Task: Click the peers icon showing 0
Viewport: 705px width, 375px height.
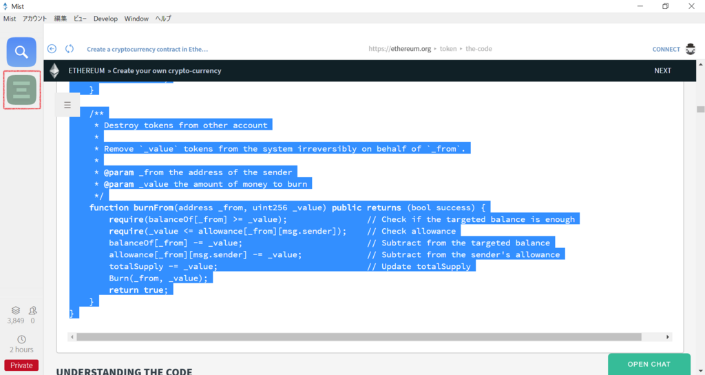Action: coord(33,310)
